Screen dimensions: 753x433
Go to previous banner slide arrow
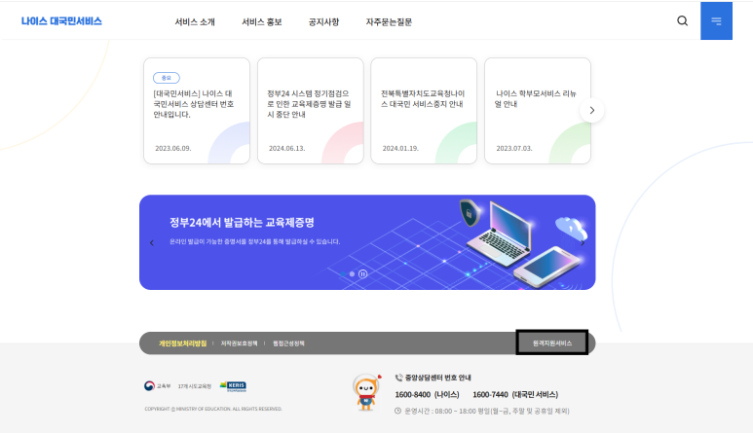(x=152, y=243)
